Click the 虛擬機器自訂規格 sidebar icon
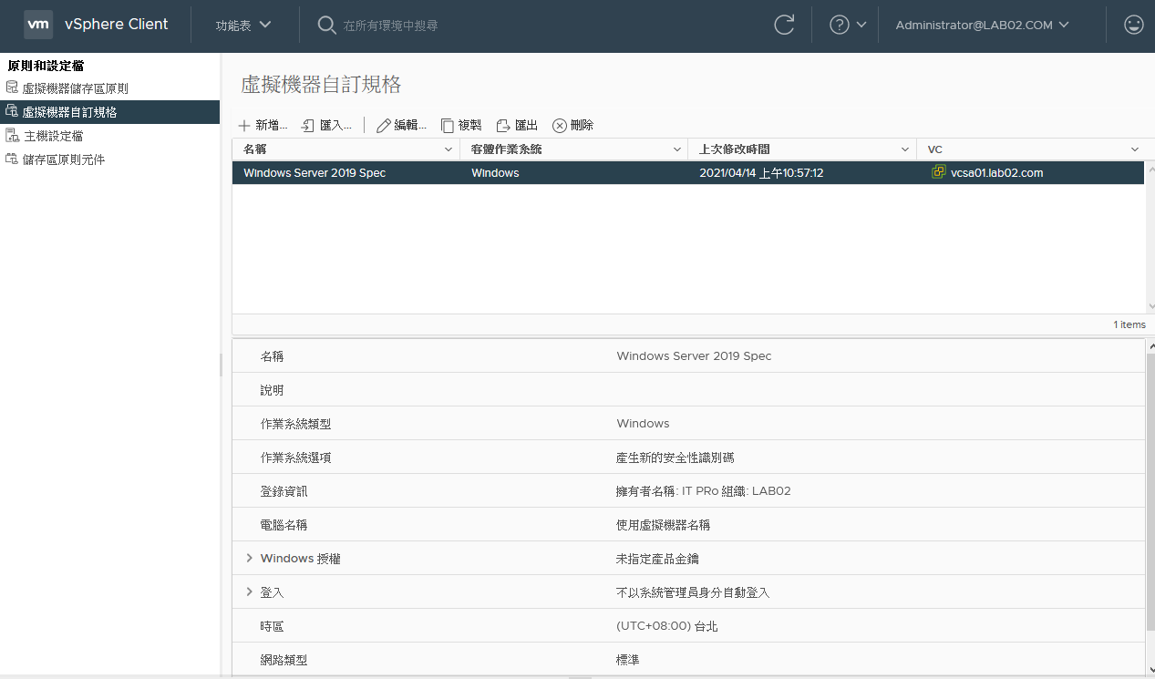The width and height of the screenshot is (1155, 679). (12, 111)
